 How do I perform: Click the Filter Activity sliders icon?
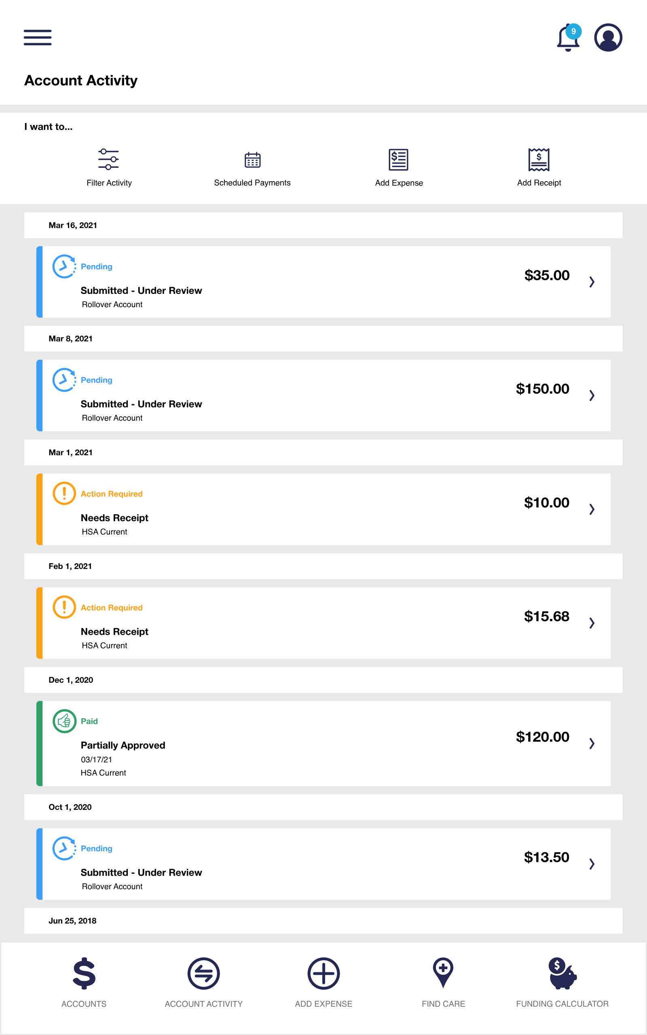pos(109,159)
